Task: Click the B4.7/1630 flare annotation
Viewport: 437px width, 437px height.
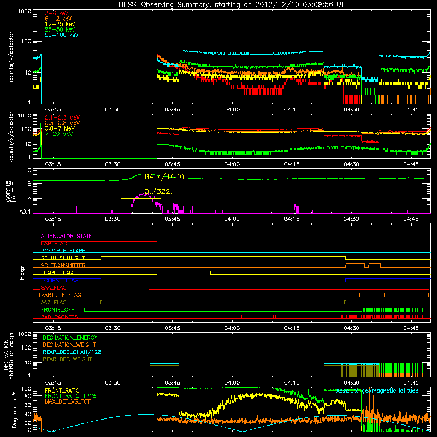Action: pyautogui.click(x=164, y=176)
